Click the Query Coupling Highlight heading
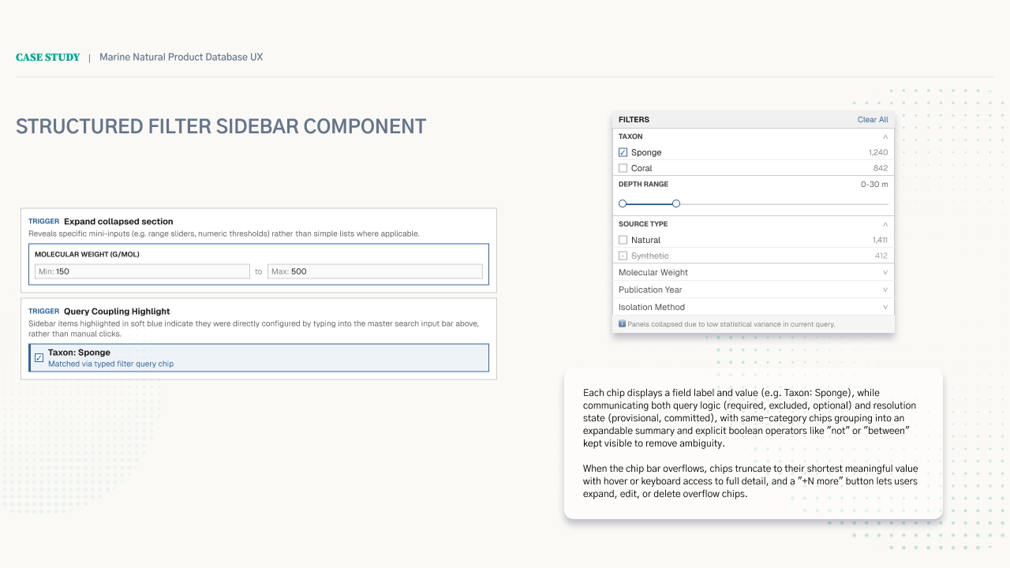 click(x=117, y=312)
